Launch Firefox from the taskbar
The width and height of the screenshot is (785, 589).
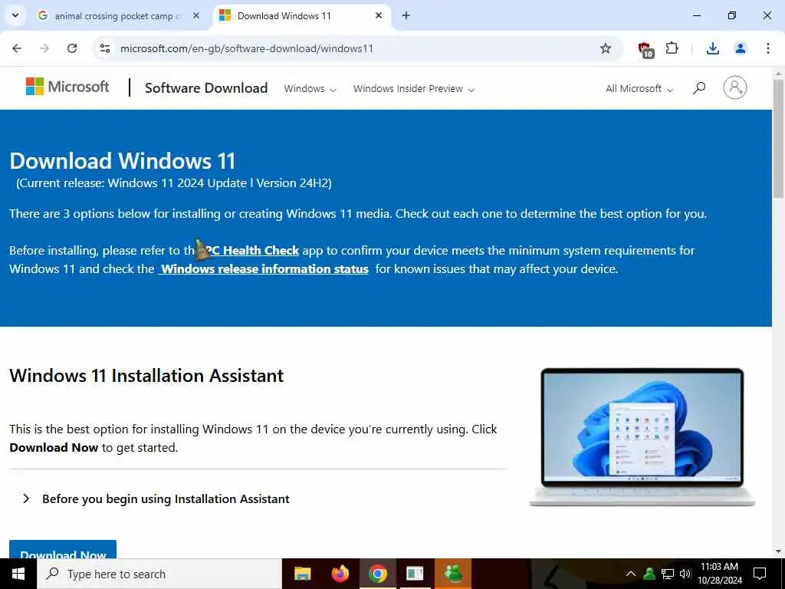click(x=340, y=574)
